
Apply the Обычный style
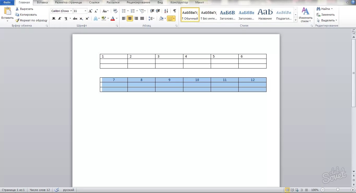(190, 15)
